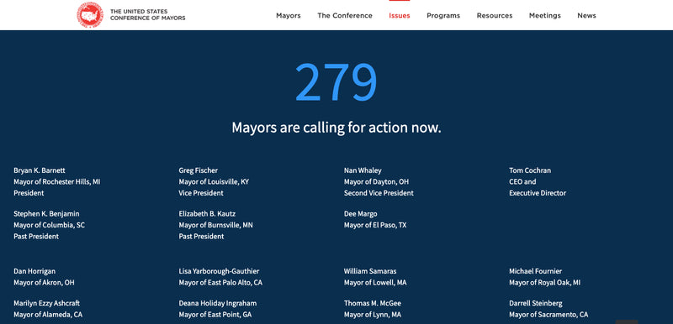Click 'Mayor of Lynn, MA'
This screenshot has height=324, width=673.
(373, 315)
